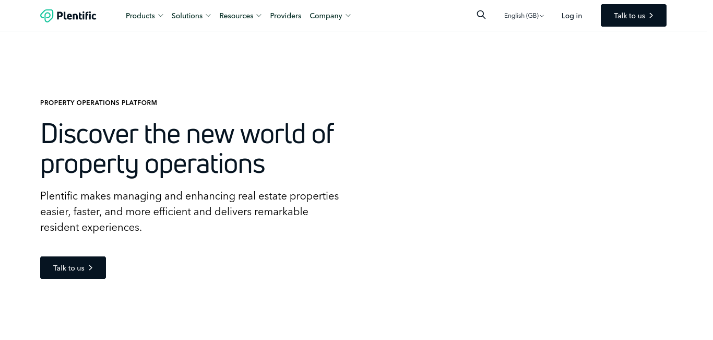This screenshot has width=713, height=340.
Task: Click the Discover the new world headline
Action: 187,149
